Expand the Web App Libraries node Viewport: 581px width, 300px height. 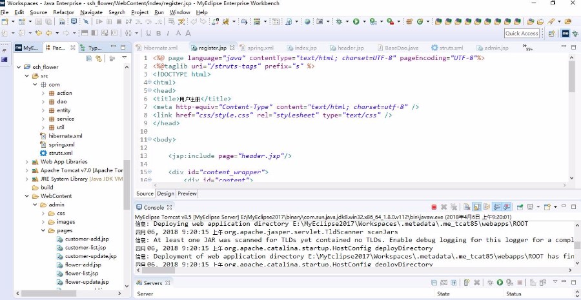[x=26, y=162]
